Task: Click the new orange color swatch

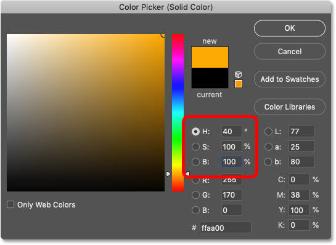Action: click(x=210, y=57)
